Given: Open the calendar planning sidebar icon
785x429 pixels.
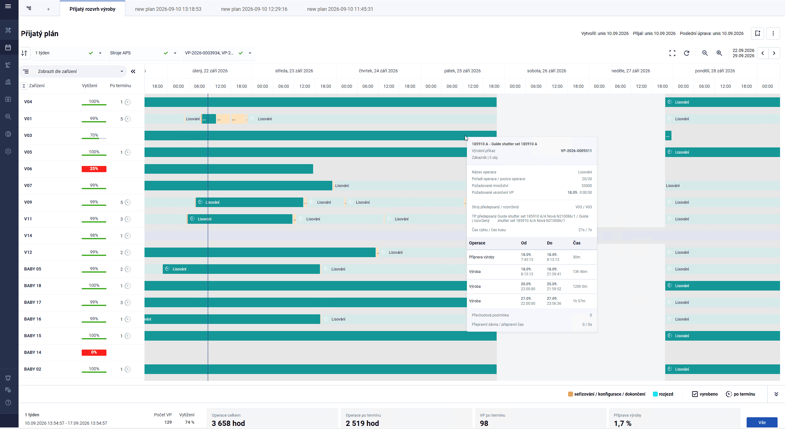Looking at the screenshot, I should (x=8, y=47).
